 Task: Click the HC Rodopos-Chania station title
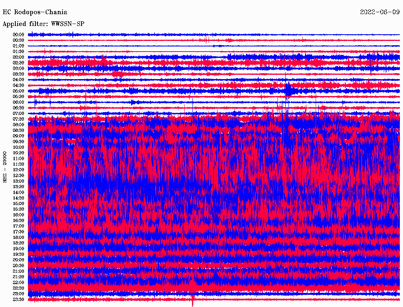click(x=35, y=12)
